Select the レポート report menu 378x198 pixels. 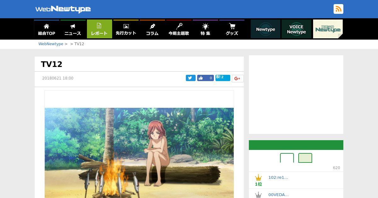click(100, 29)
